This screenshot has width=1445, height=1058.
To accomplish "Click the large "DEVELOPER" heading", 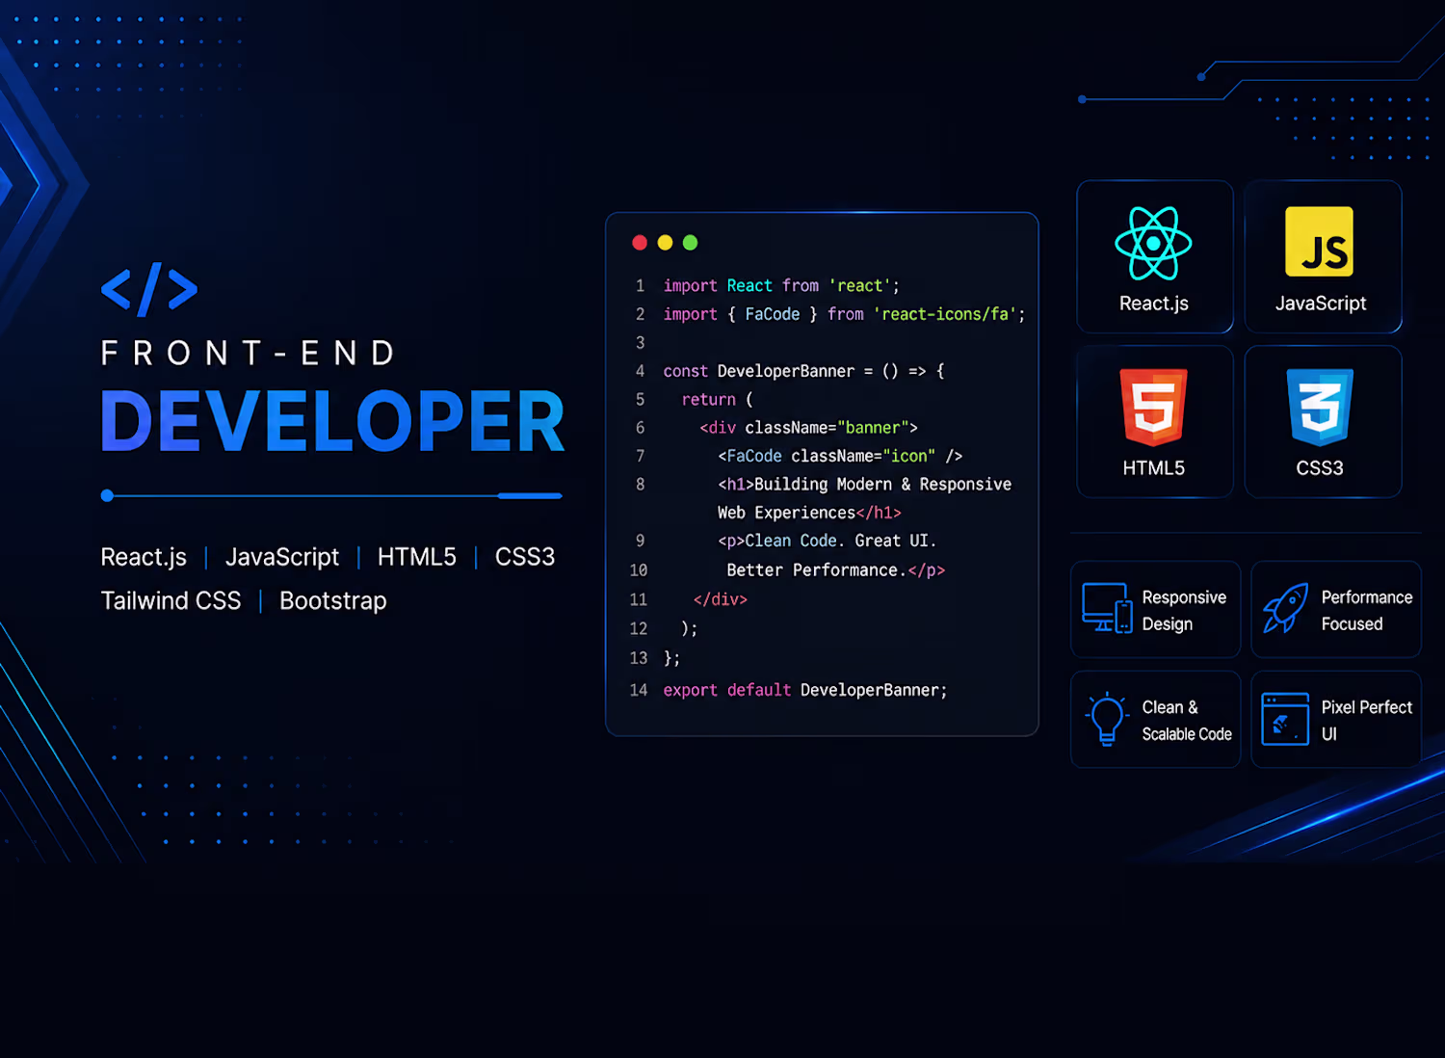I will point(332,422).
